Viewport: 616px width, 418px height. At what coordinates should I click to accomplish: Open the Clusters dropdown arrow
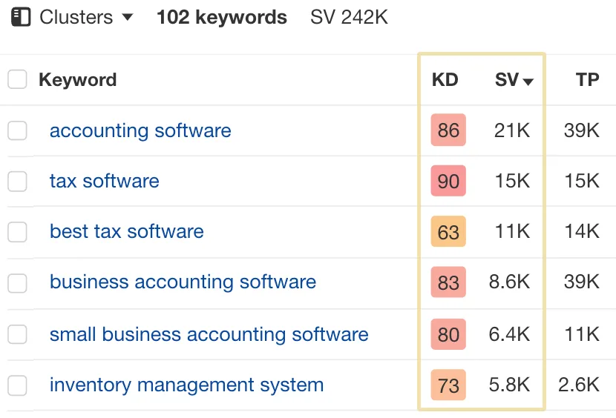pyautogui.click(x=128, y=17)
